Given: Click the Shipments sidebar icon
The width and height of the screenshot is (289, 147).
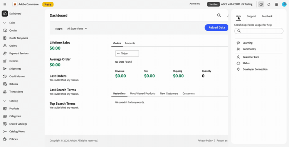Looking at the screenshot, I should [x=5, y=68].
